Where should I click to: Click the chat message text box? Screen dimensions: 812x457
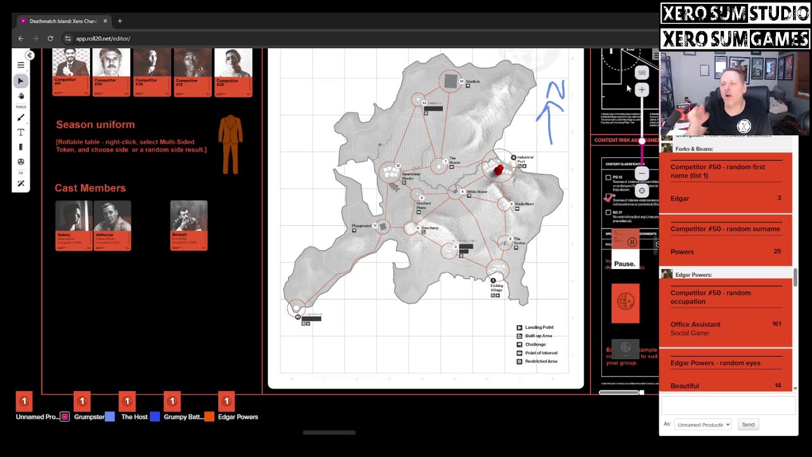728,406
